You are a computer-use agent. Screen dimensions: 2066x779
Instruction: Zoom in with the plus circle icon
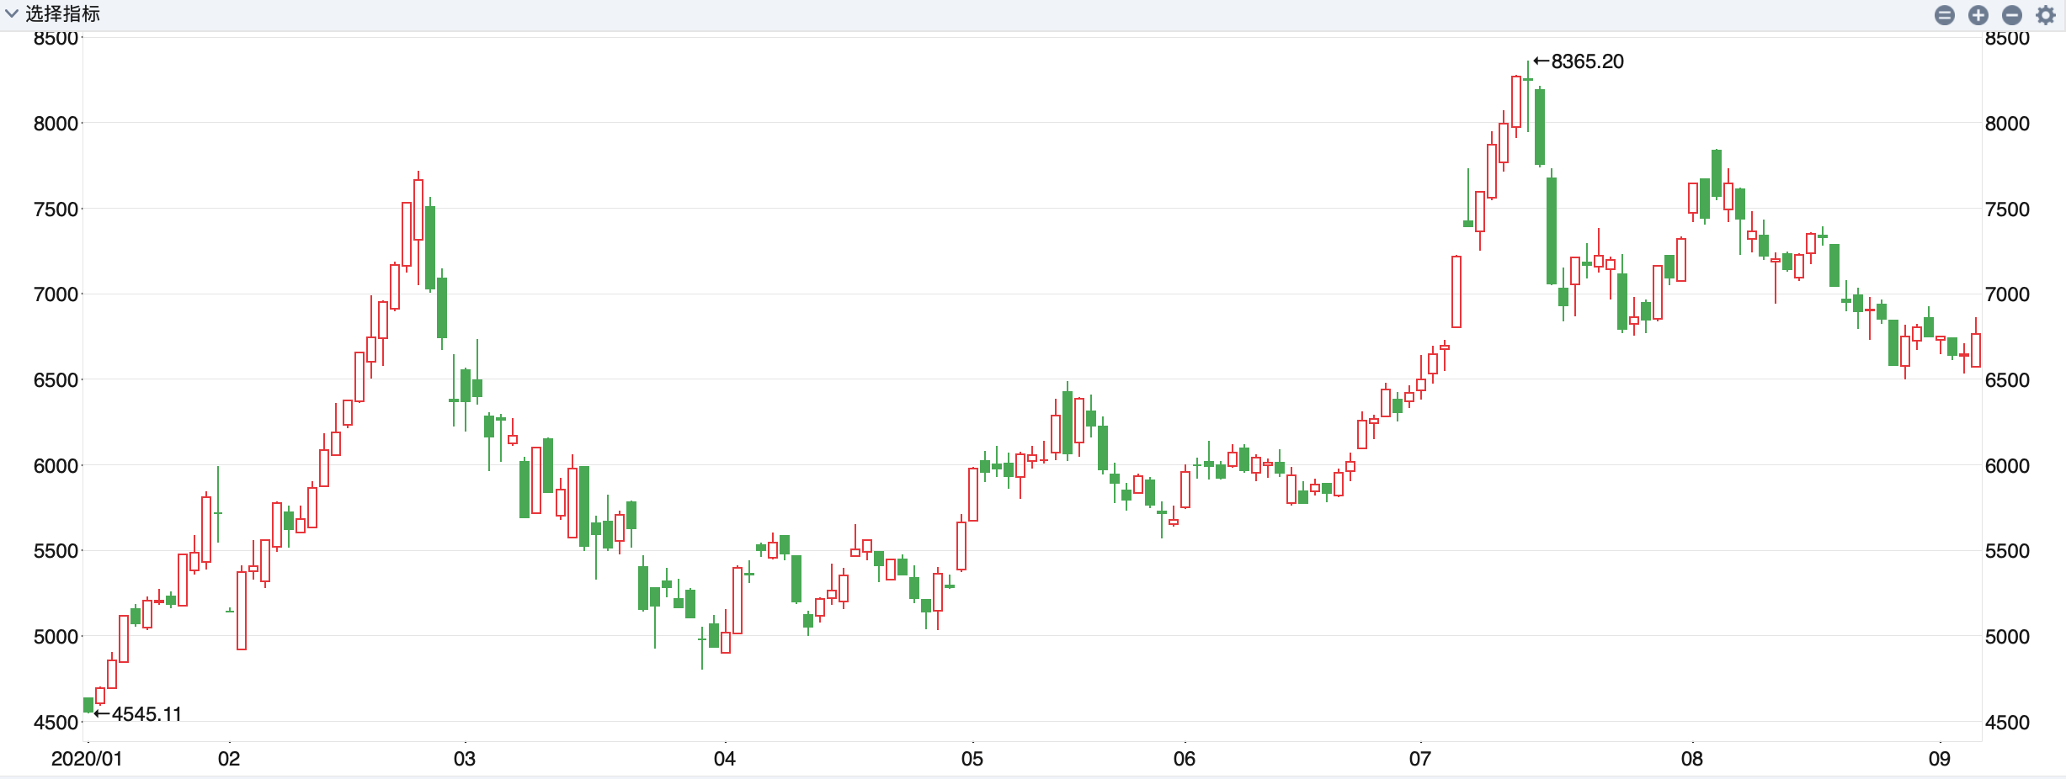tap(1978, 15)
